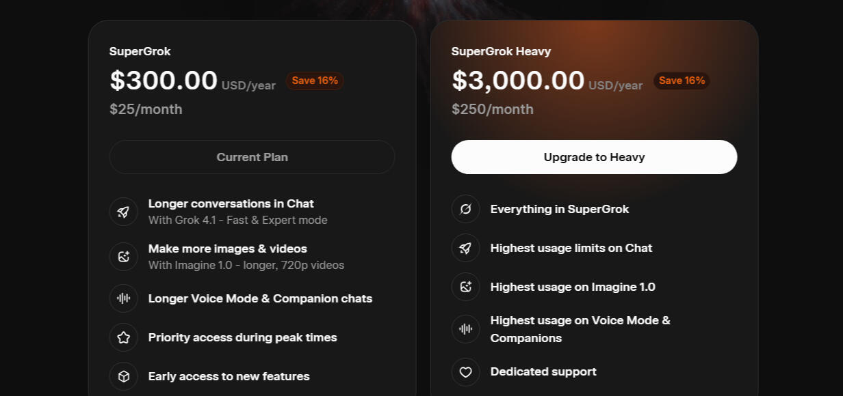Click the waveform icon in SuperGrok Heavy card

click(465, 329)
